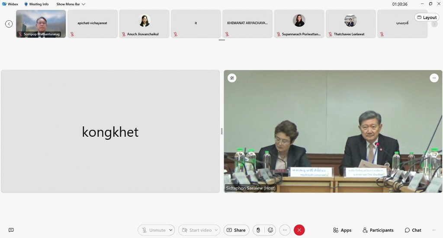Unpin the Sidtaphon Saeaiew video
The width and height of the screenshot is (443, 238).
pos(232,78)
